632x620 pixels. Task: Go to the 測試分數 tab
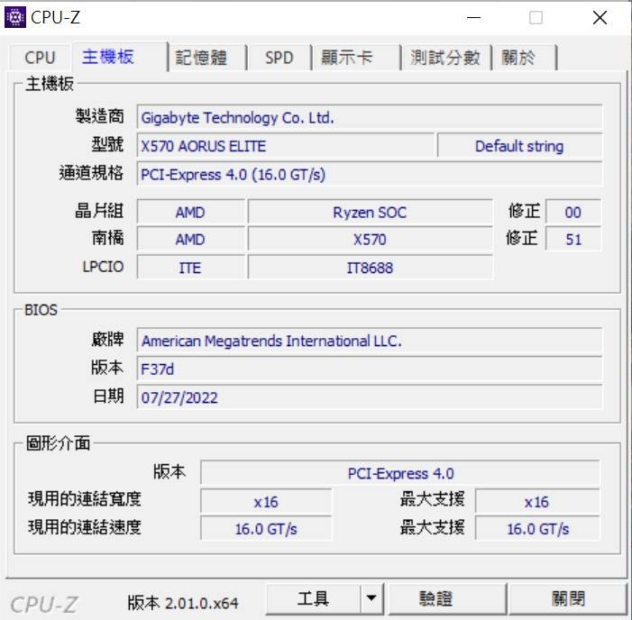click(x=446, y=58)
